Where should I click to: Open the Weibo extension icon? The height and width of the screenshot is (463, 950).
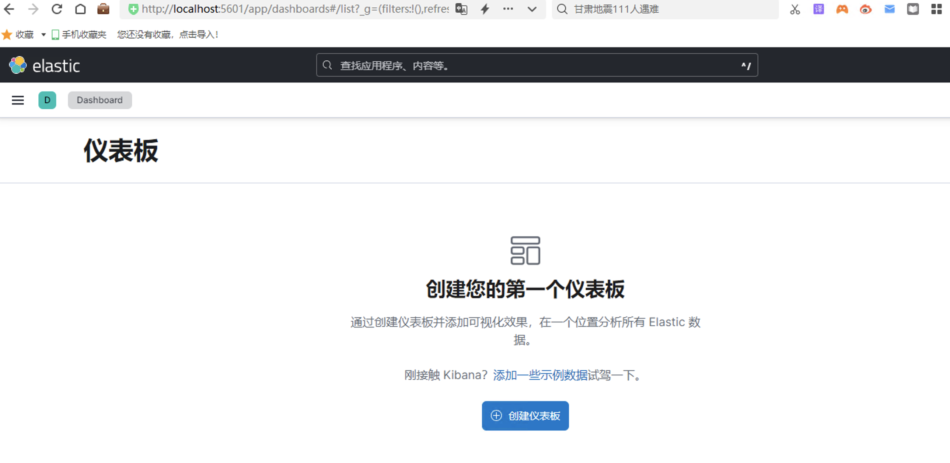click(x=866, y=9)
